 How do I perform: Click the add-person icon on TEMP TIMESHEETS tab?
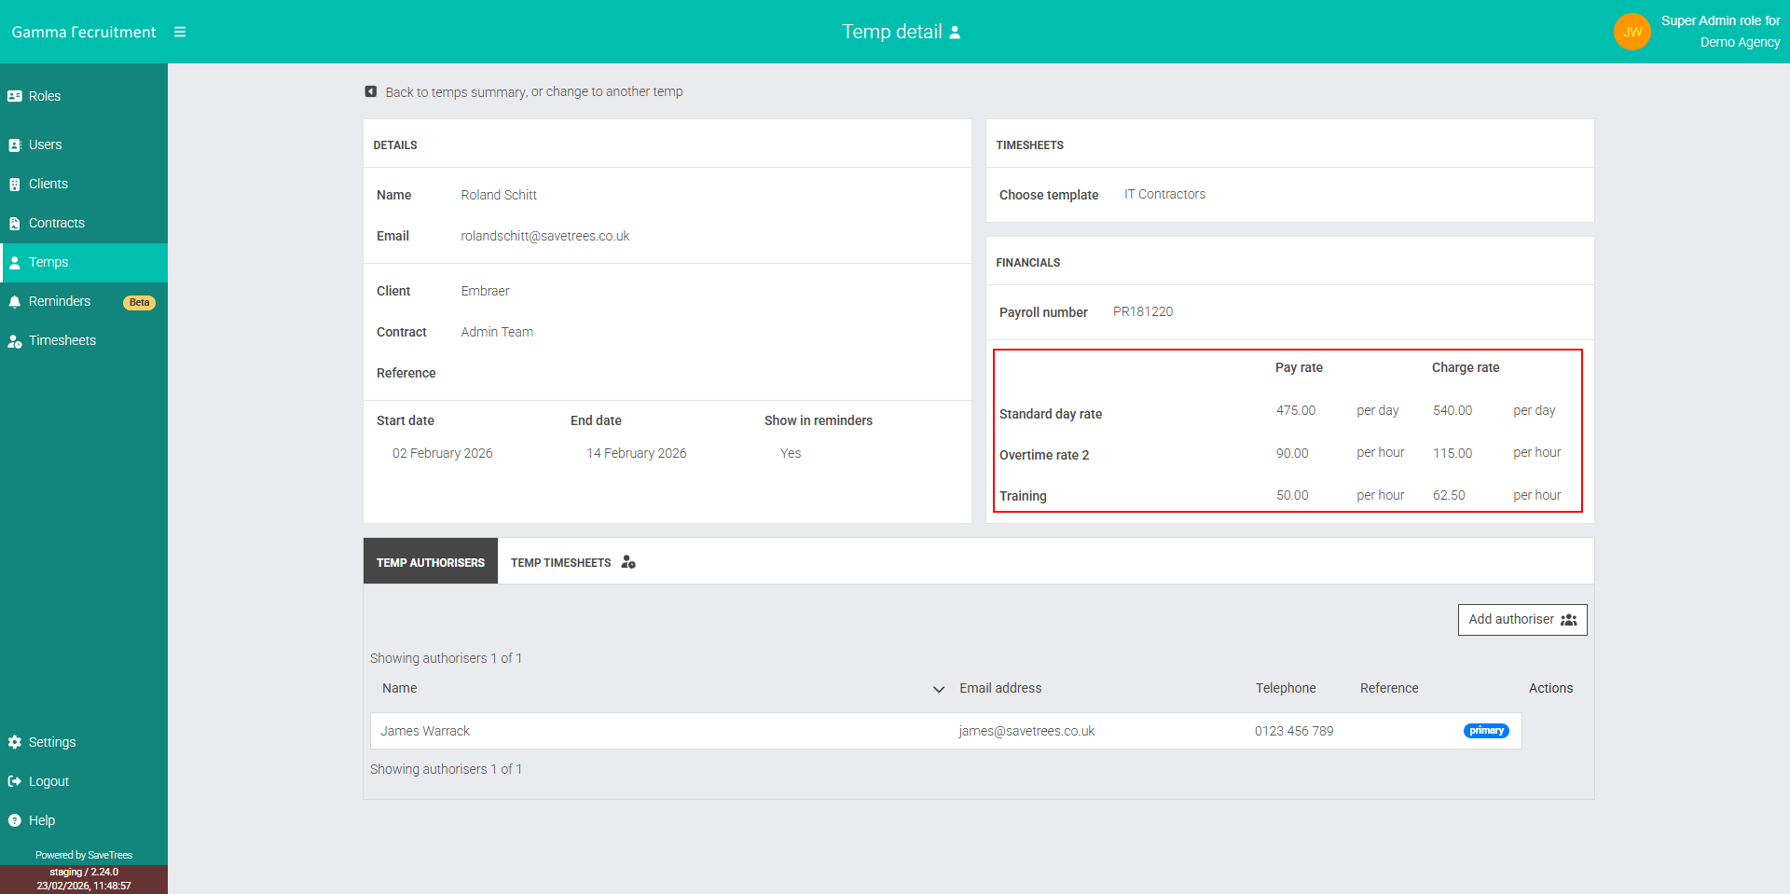[x=627, y=561]
